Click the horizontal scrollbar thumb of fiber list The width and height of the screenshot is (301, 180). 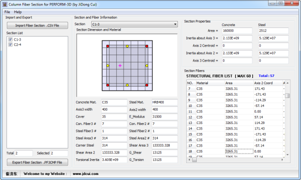click(194, 159)
